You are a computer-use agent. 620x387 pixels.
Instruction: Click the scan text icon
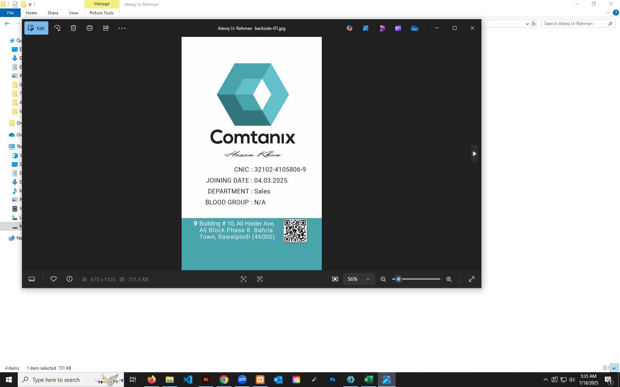click(260, 279)
